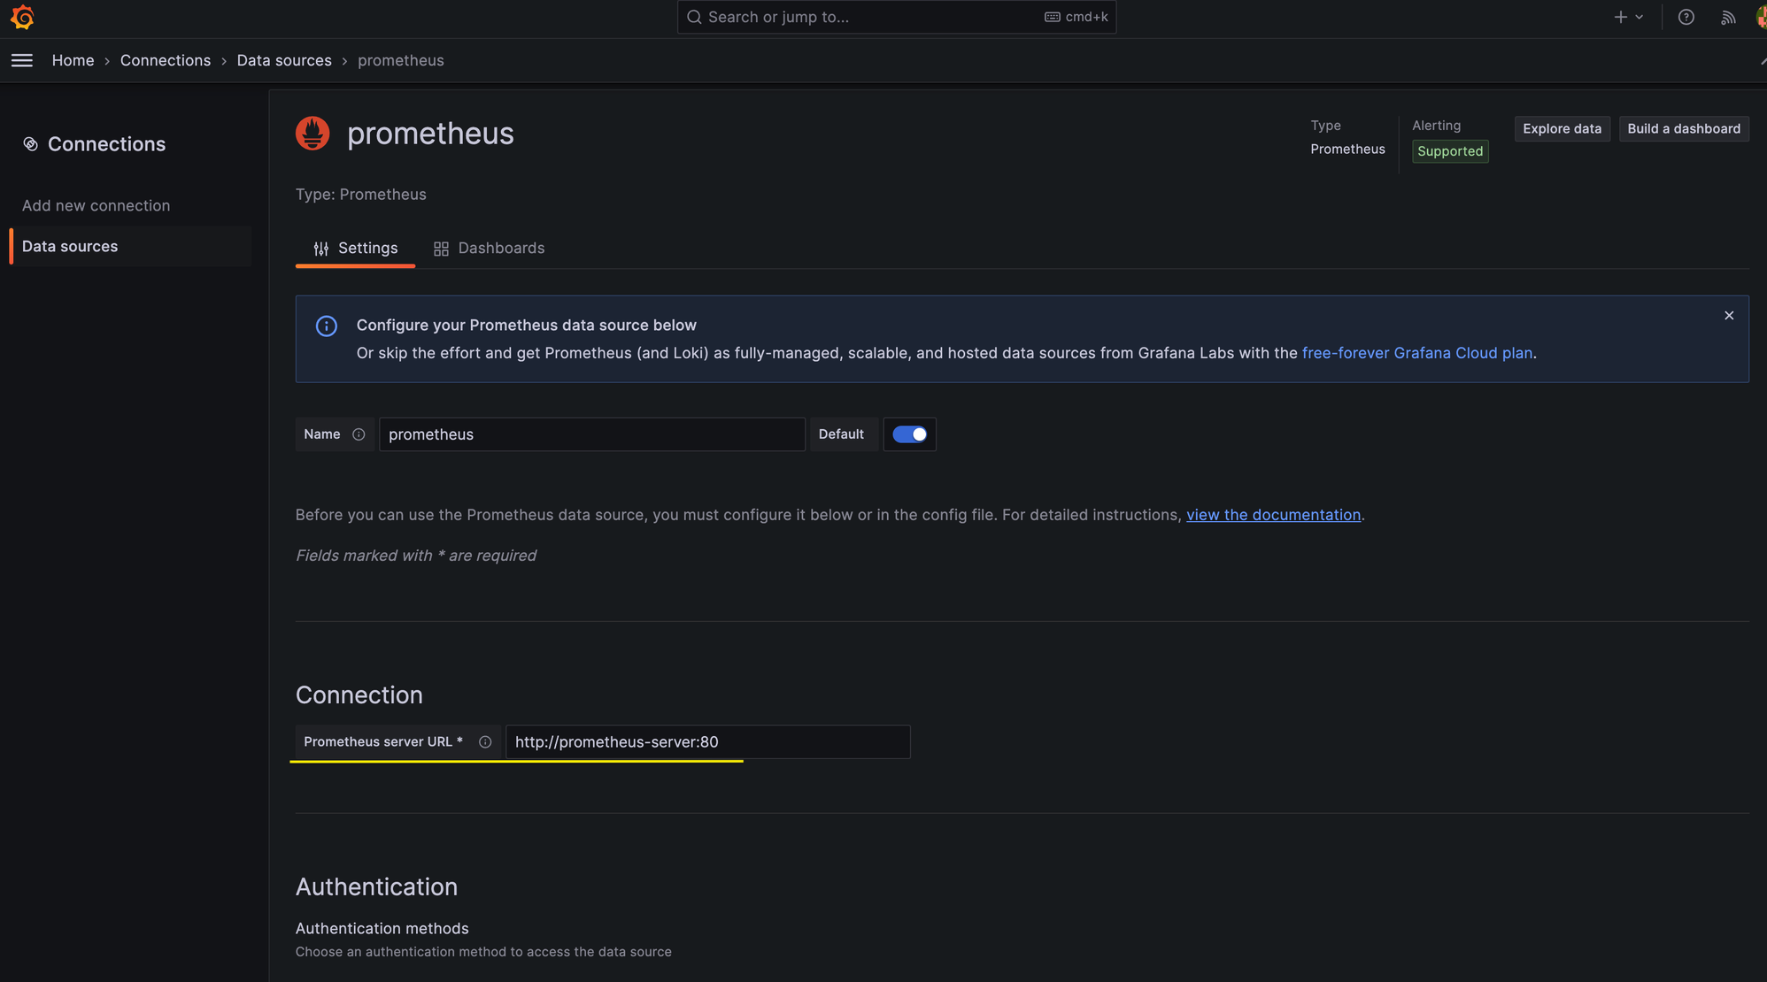This screenshot has height=982, width=1767.
Task: Click the user avatar in top bar
Action: tap(1761, 17)
